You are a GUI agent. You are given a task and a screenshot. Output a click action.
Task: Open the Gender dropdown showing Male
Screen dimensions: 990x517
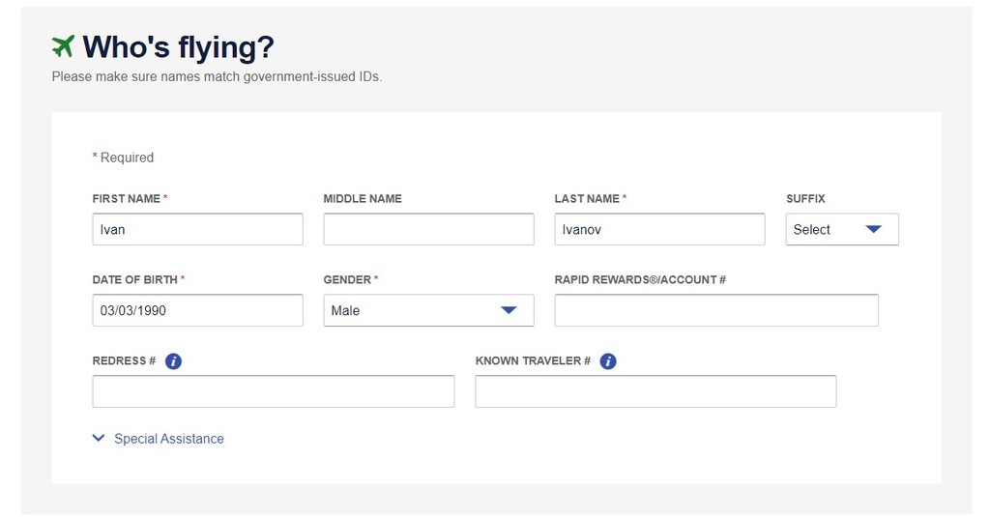click(x=428, y=310)
